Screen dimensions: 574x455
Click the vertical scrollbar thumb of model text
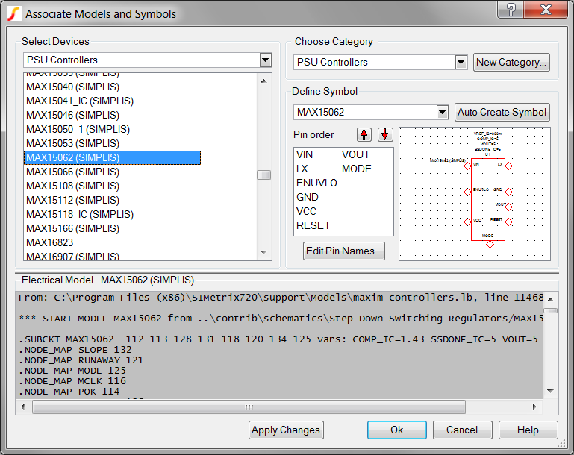[551, 310]
